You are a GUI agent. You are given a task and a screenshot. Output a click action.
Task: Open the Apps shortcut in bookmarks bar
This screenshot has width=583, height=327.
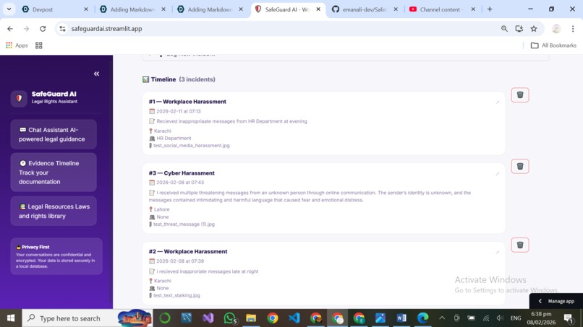pyautogui.click(x=17, y=45)
